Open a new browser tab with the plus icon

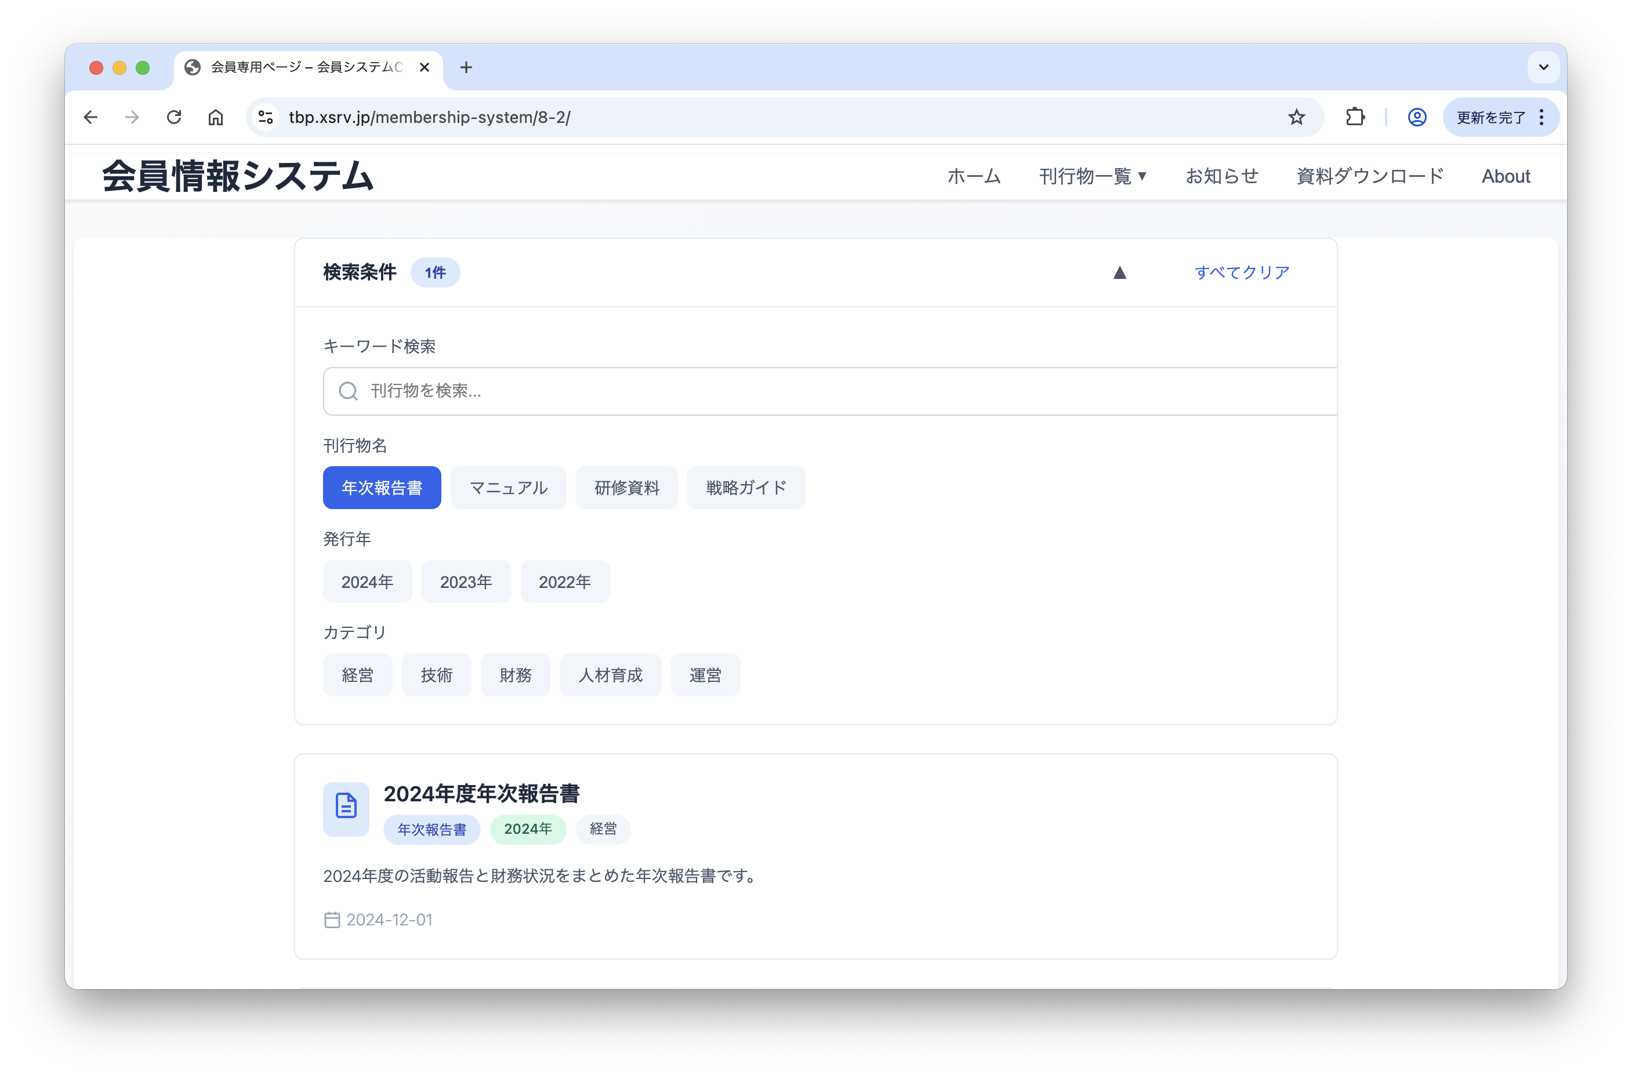pos(467,67)
